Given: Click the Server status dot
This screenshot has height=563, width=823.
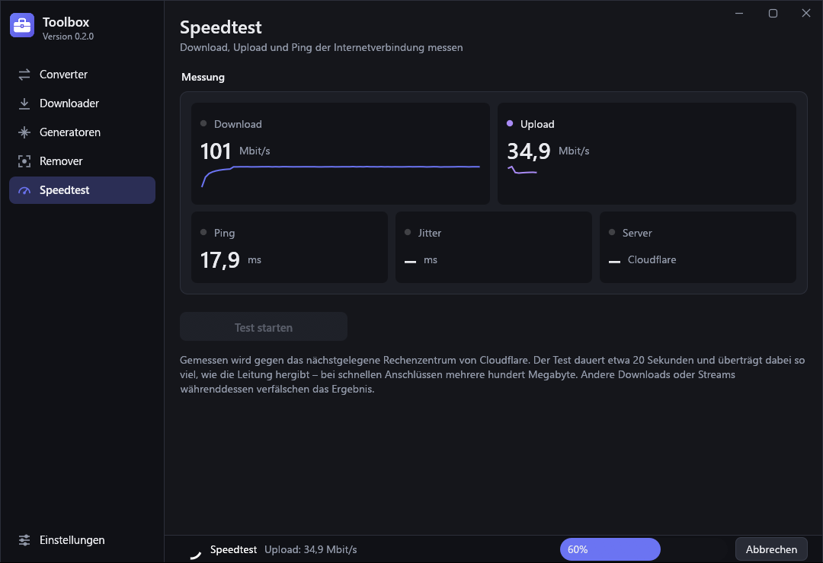Looking at the screenshot, I should pos(612,232).
